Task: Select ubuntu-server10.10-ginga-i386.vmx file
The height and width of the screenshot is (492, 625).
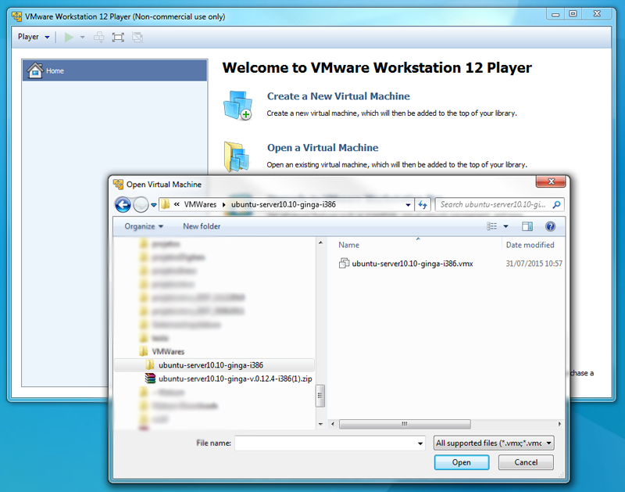Action: [x=412, y=264]
